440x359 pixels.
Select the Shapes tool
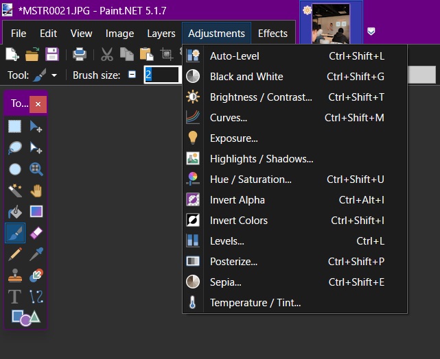26,318
